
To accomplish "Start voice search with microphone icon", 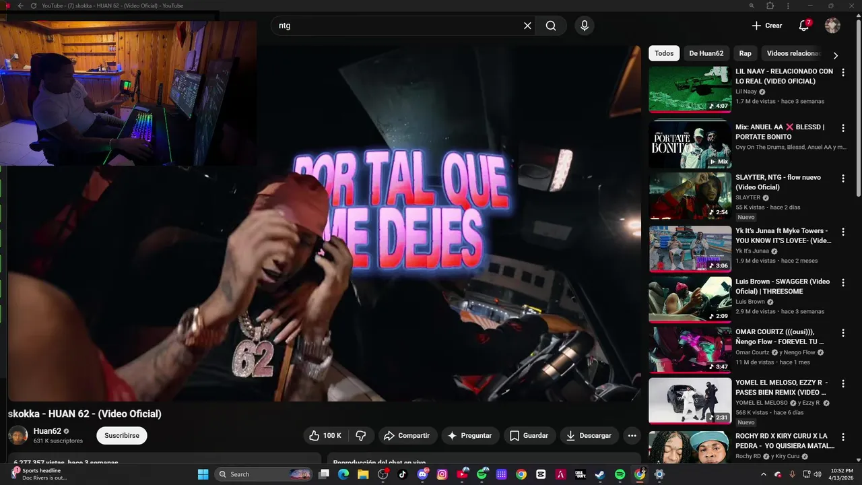I will click(585, 26).
